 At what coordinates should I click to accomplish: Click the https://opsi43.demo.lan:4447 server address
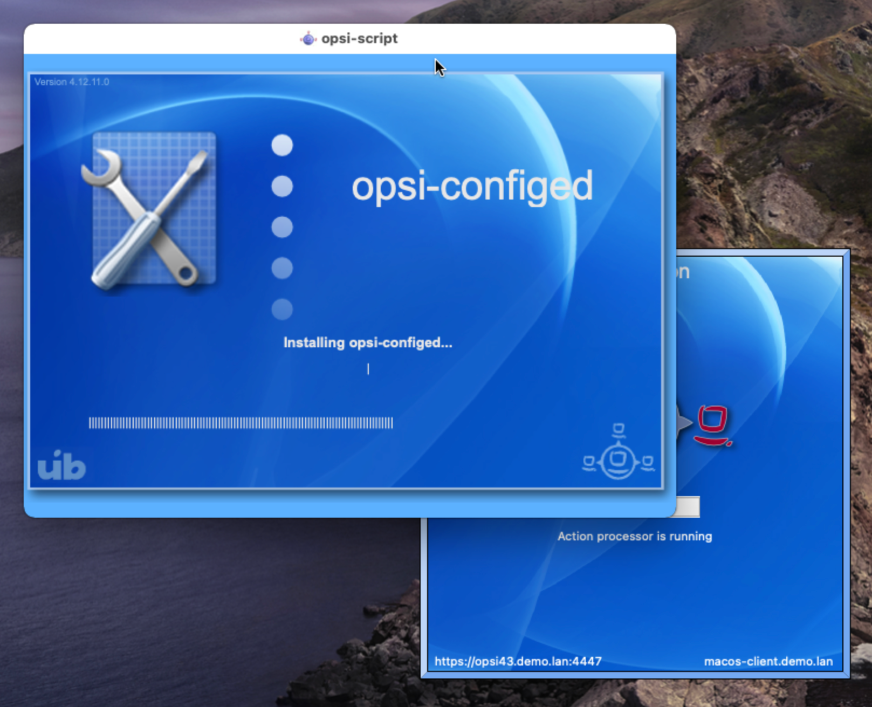518,661
